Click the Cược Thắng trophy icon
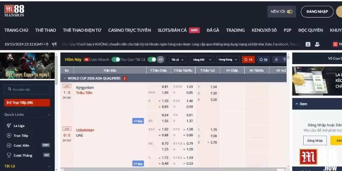The image size is (342, 171). click(x=9, y=155)
